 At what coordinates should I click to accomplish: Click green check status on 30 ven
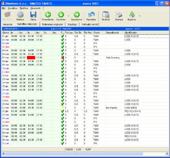(63, 140)
